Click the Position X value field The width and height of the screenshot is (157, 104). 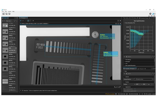(x=138, y=84)
